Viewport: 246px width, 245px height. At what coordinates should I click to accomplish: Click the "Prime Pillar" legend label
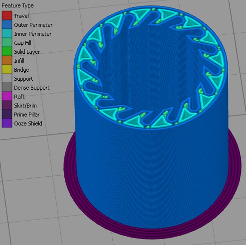(27, 115)
